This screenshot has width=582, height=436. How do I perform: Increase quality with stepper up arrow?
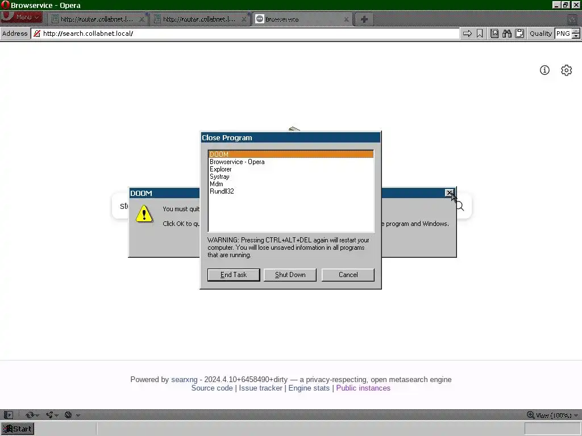(x=576, y=31)
